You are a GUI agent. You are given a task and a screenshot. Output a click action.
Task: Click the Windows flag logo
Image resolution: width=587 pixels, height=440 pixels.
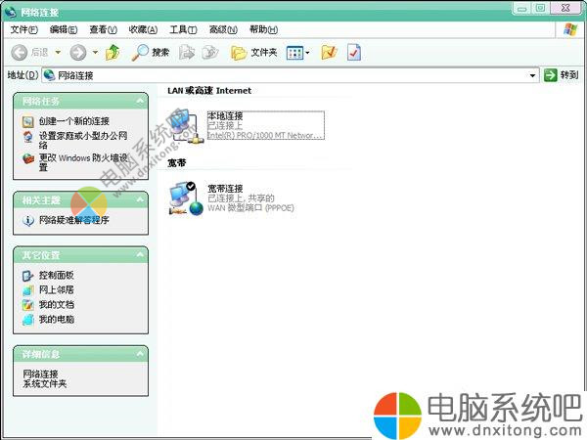(x=570, y=29)
